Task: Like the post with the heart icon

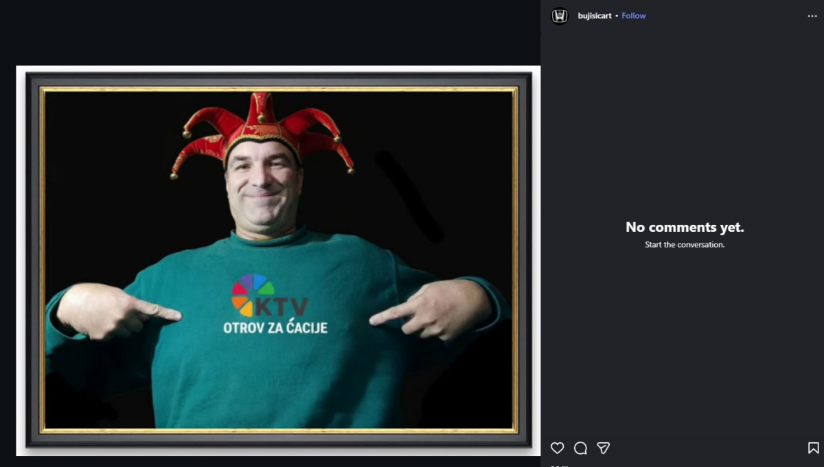Action: 557,448
